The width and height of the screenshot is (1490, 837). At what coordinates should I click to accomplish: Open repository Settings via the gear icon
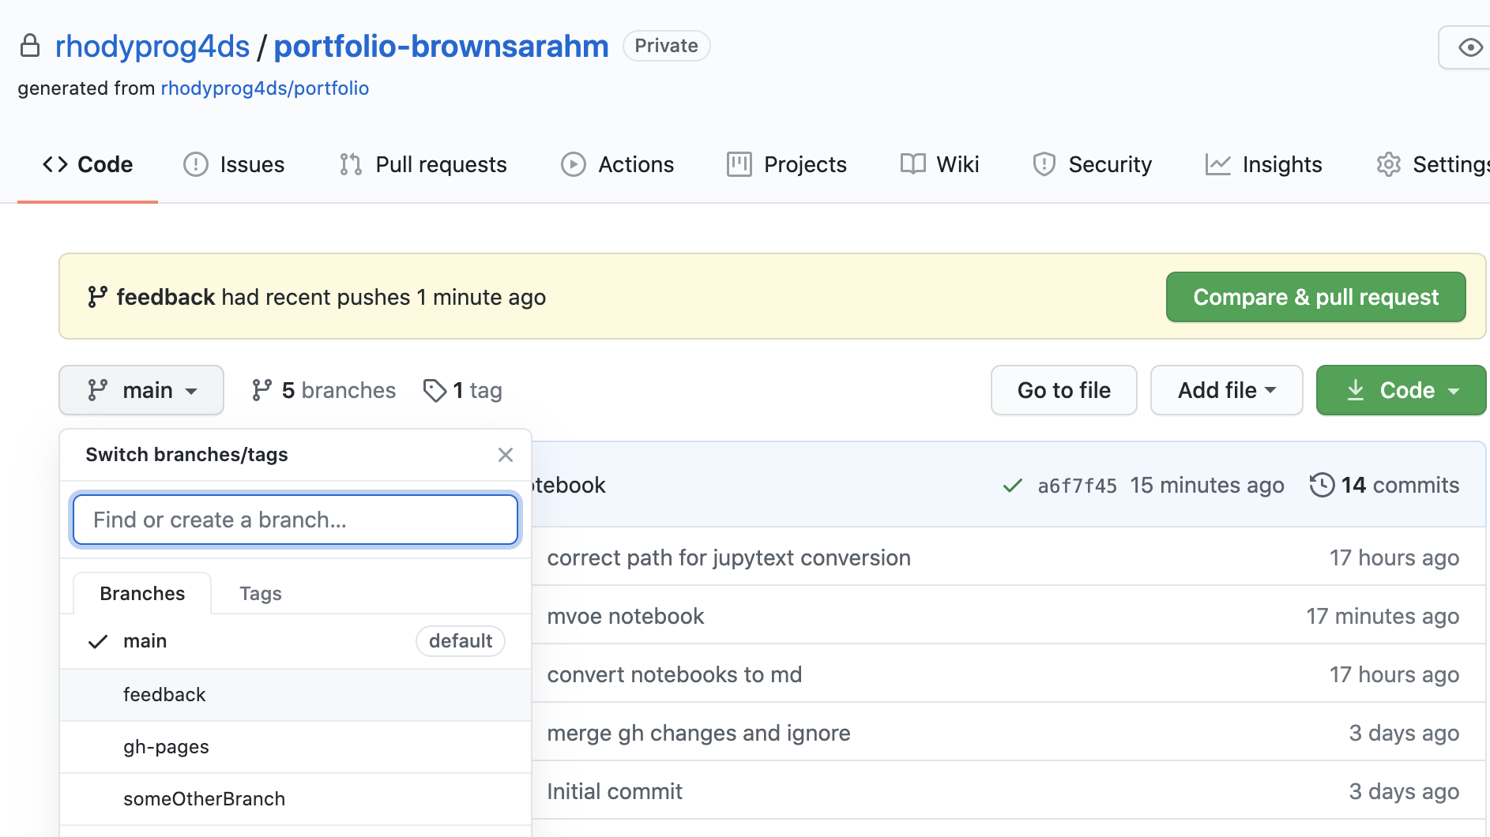click(1389, 164)
